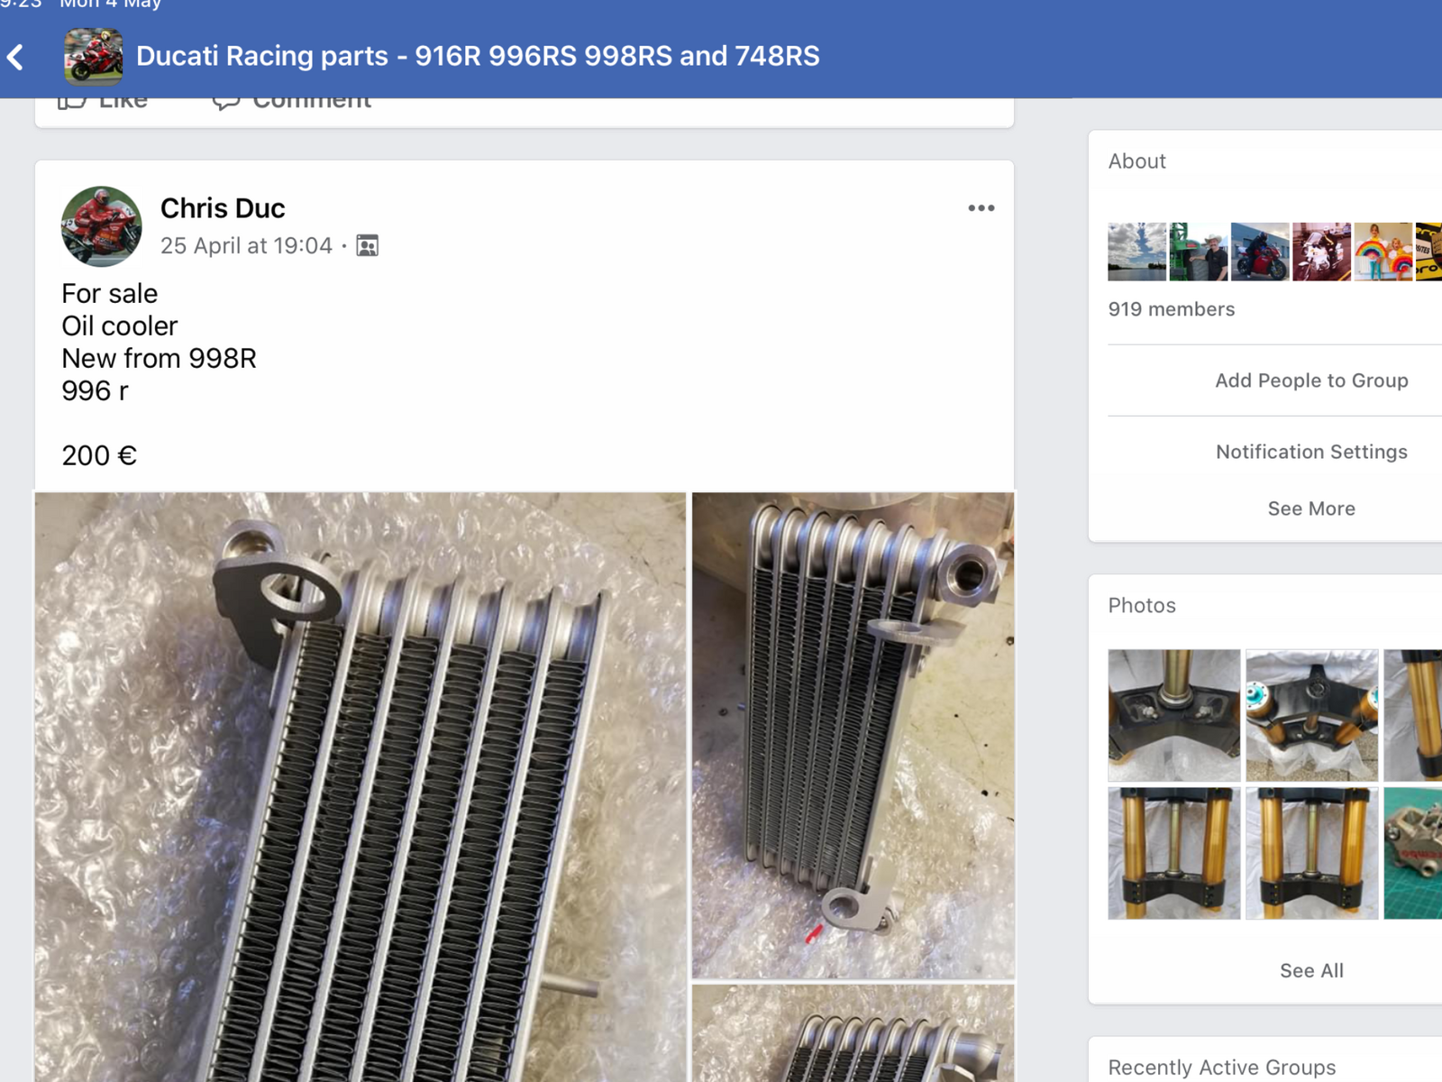Click the Like button on previous post
The width and height of the screenshot is (1442, 1082).
[x=102, y=102]
